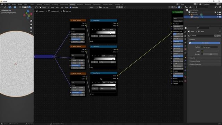222x125 pixels.
Task: Click the pan hand viewport gizmo
Action: [x=31, y=24]
